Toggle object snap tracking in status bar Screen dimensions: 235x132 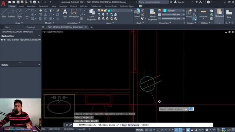pyautogui.click(x=176, y=130)
